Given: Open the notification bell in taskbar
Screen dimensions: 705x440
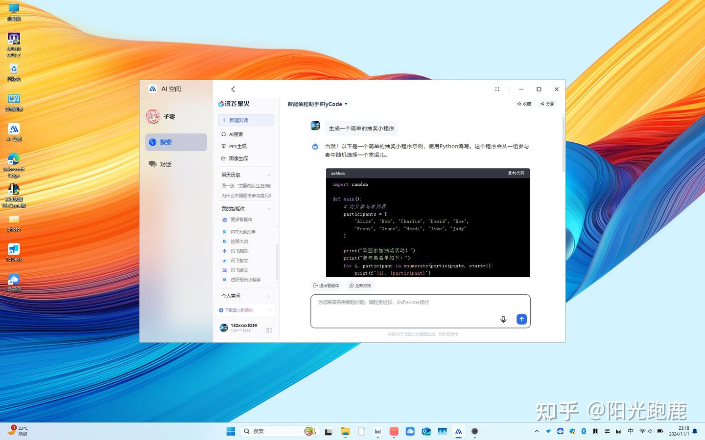Looking at the screenshot, I should [x=694, y=431].
